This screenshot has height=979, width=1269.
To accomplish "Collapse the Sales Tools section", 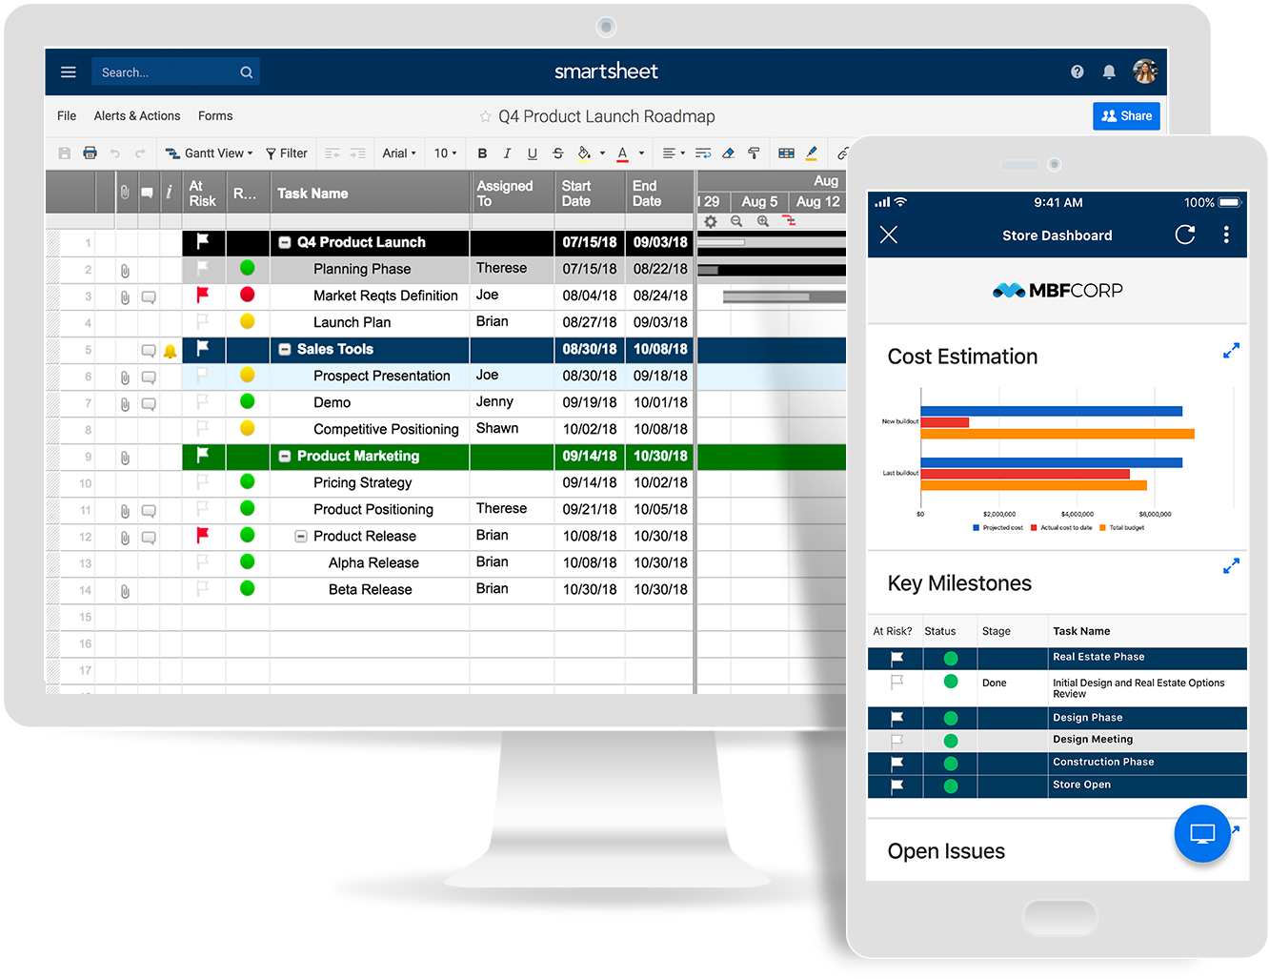I will (x=284, y=350).
